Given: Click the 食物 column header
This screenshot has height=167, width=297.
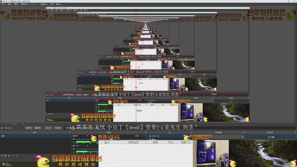Looking at the screenshot, I should coord(155,143).
